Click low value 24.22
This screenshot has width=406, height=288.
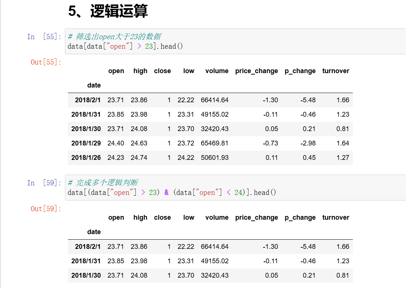(x=186, y=158)
